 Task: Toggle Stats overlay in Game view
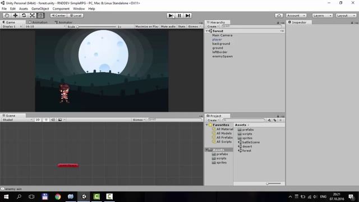click(182, 26)
